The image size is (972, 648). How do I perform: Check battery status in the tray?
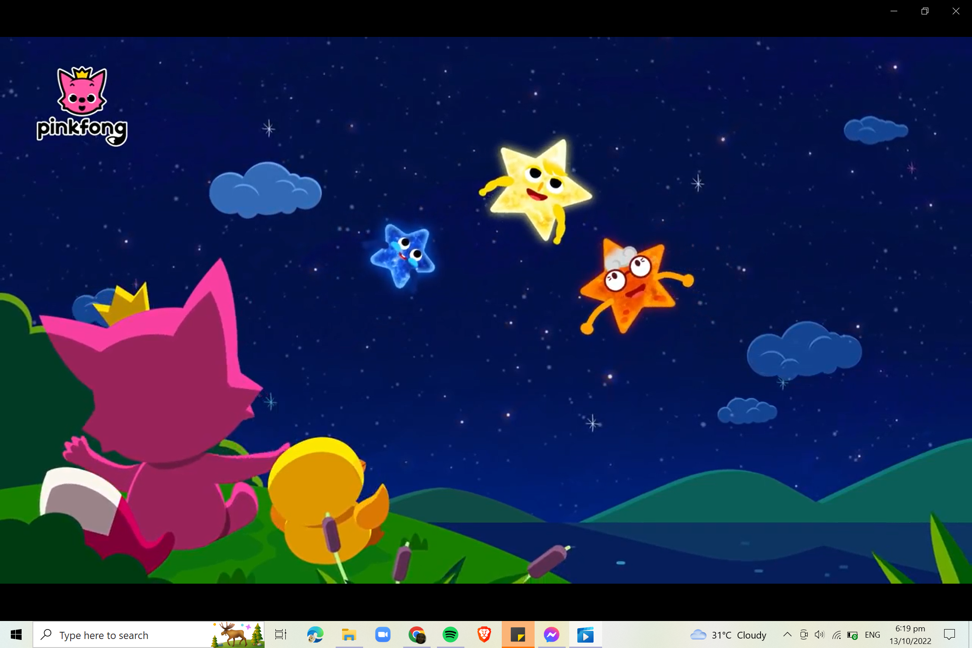[852, 635]
